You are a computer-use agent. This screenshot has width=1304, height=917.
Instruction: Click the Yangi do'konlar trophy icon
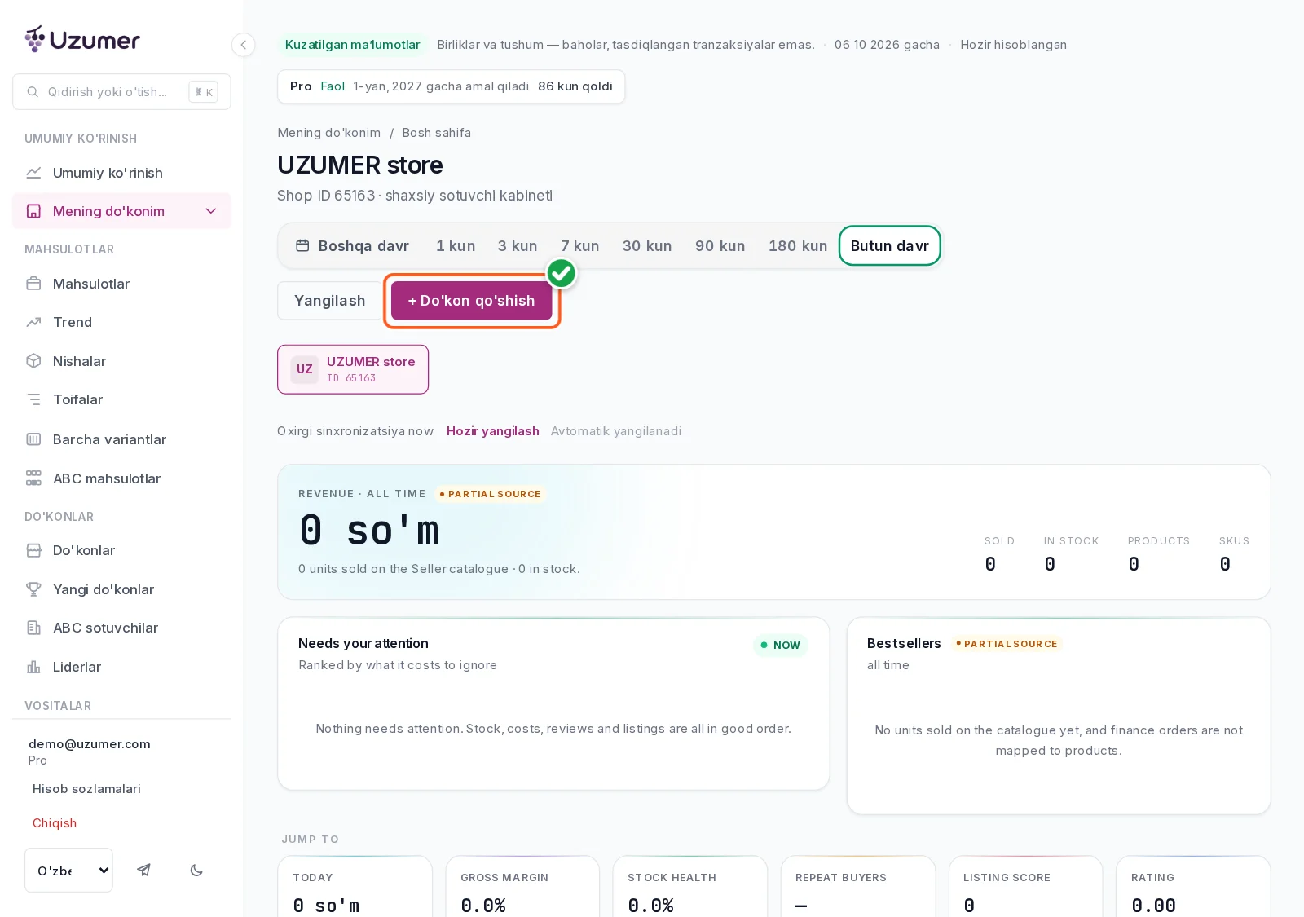[33, 589]
